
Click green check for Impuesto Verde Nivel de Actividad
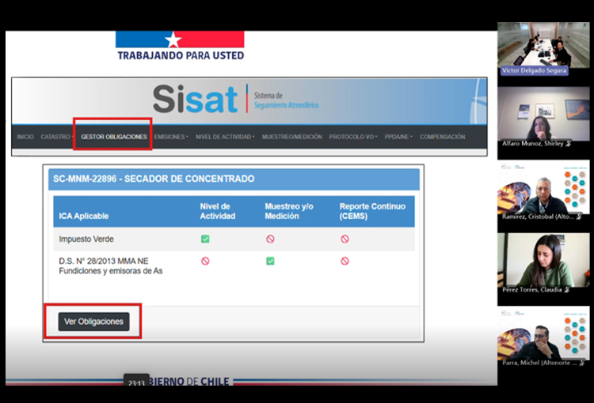[x=205, y=239]
